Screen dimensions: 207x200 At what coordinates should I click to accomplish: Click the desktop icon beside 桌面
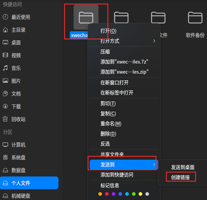pos(5,42)
